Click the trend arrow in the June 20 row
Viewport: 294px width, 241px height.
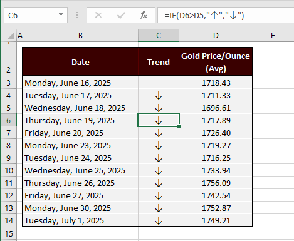pyautogui.click(x=159, y=133)
